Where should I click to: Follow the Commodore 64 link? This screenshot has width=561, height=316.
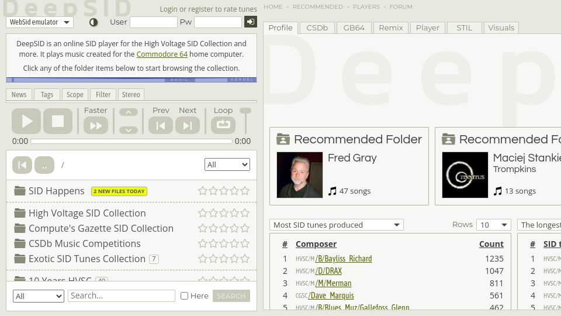pyautogui.click(x=162, y=54)
